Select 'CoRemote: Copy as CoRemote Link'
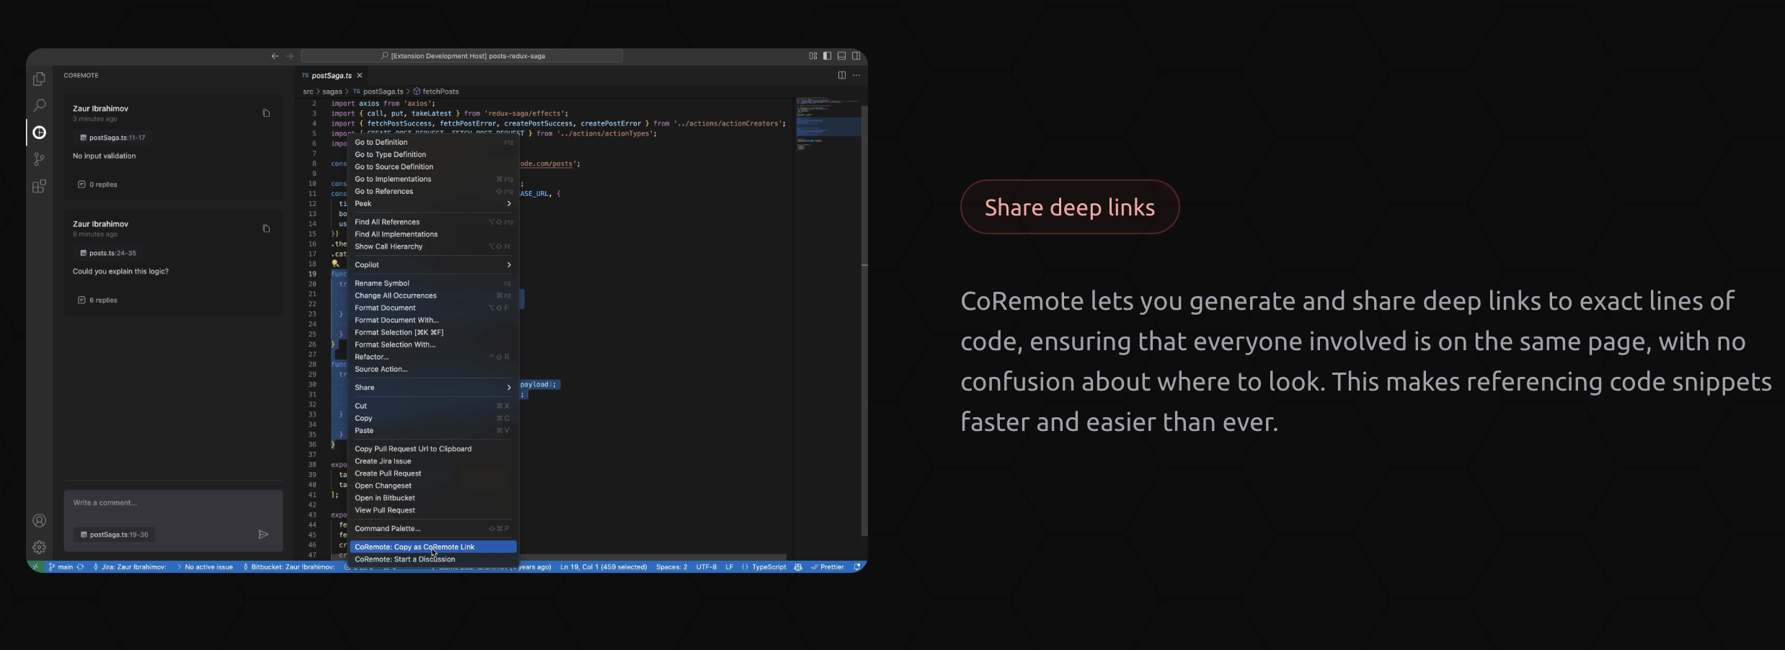Viewport: 1785px width, 650px height. 433,547
